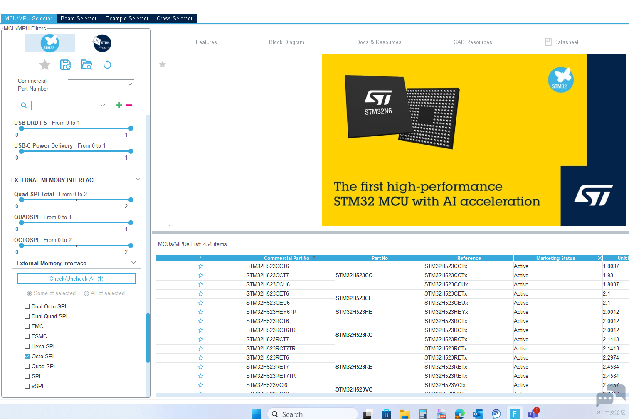Image resolution: width=629 pixels, height=419 pixels.
Task: Click the OCTOSPI slider left handle
Action: point(22,246)
